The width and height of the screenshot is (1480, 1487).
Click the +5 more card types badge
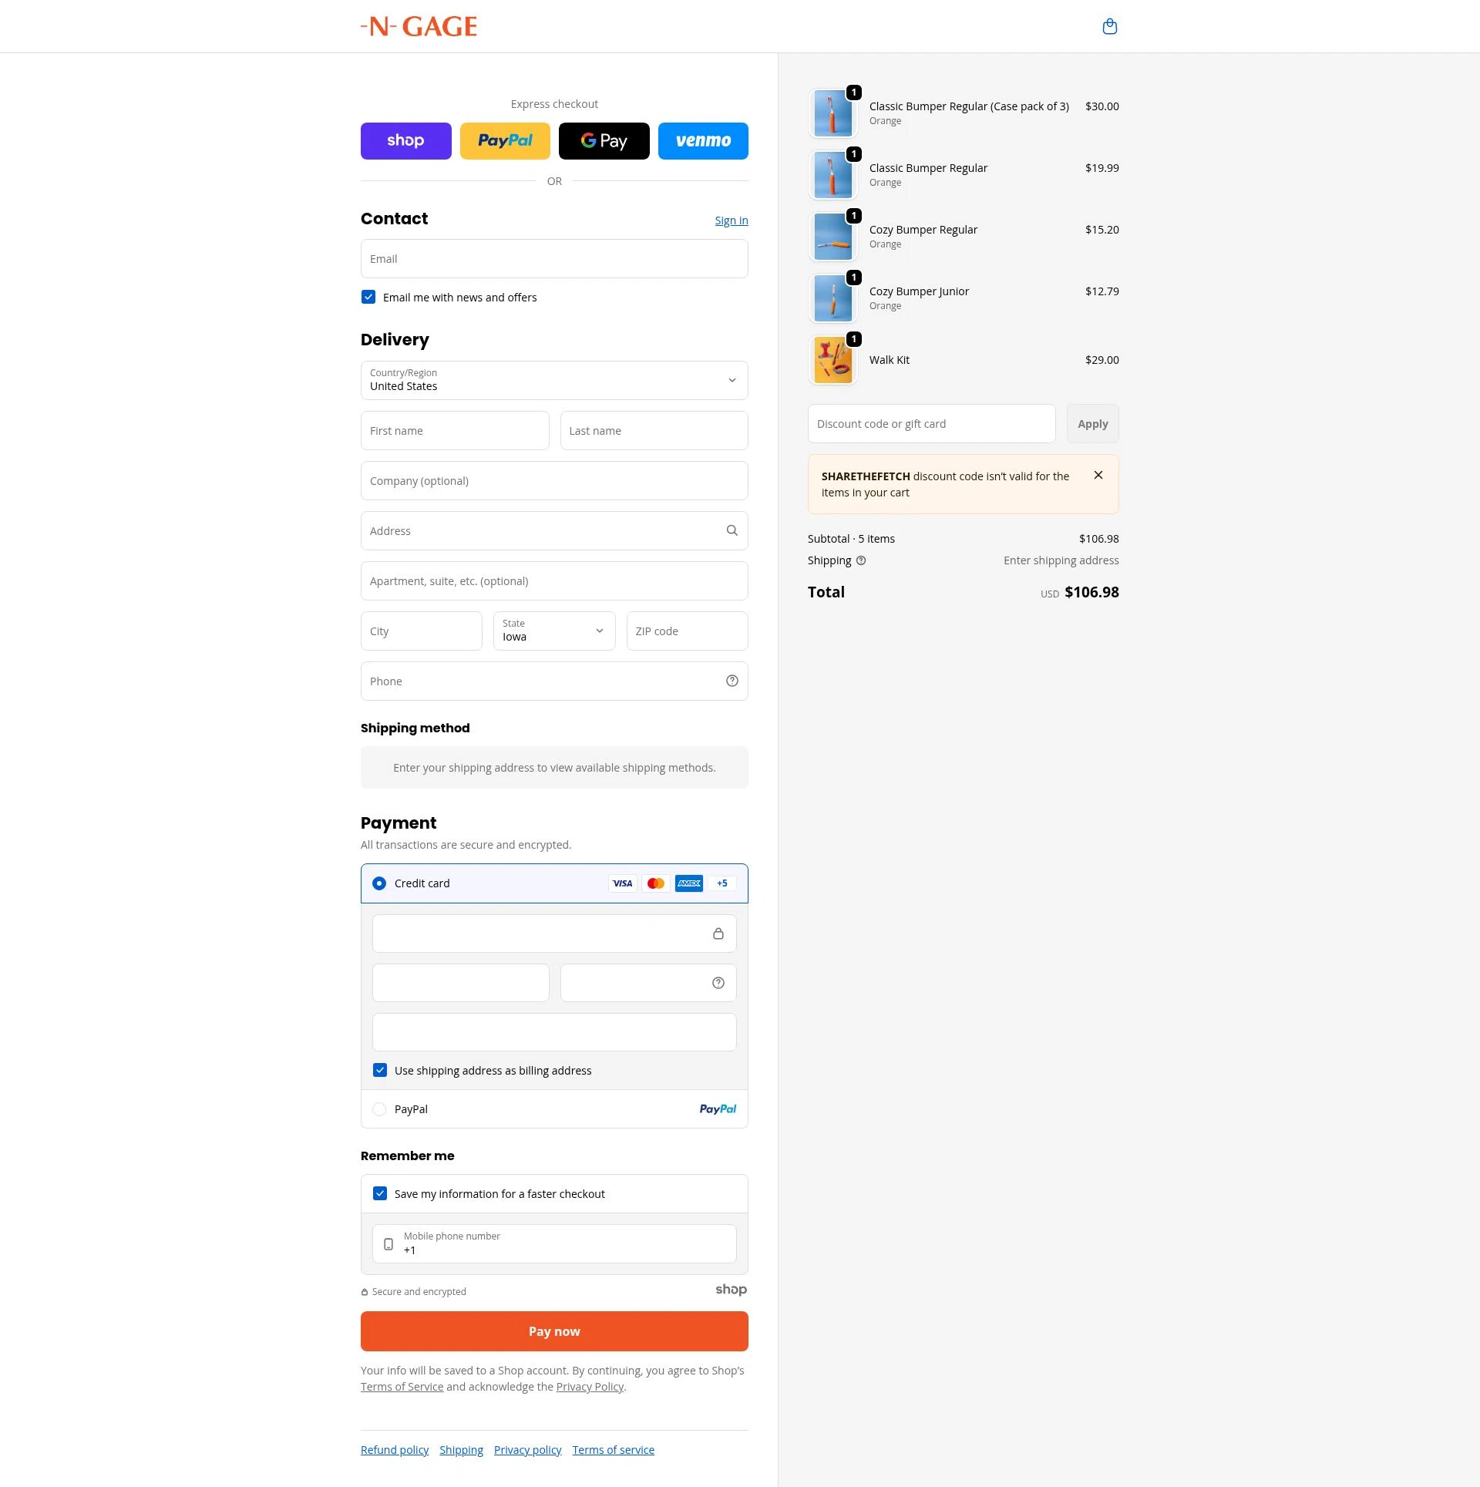(x=722, y=883)
